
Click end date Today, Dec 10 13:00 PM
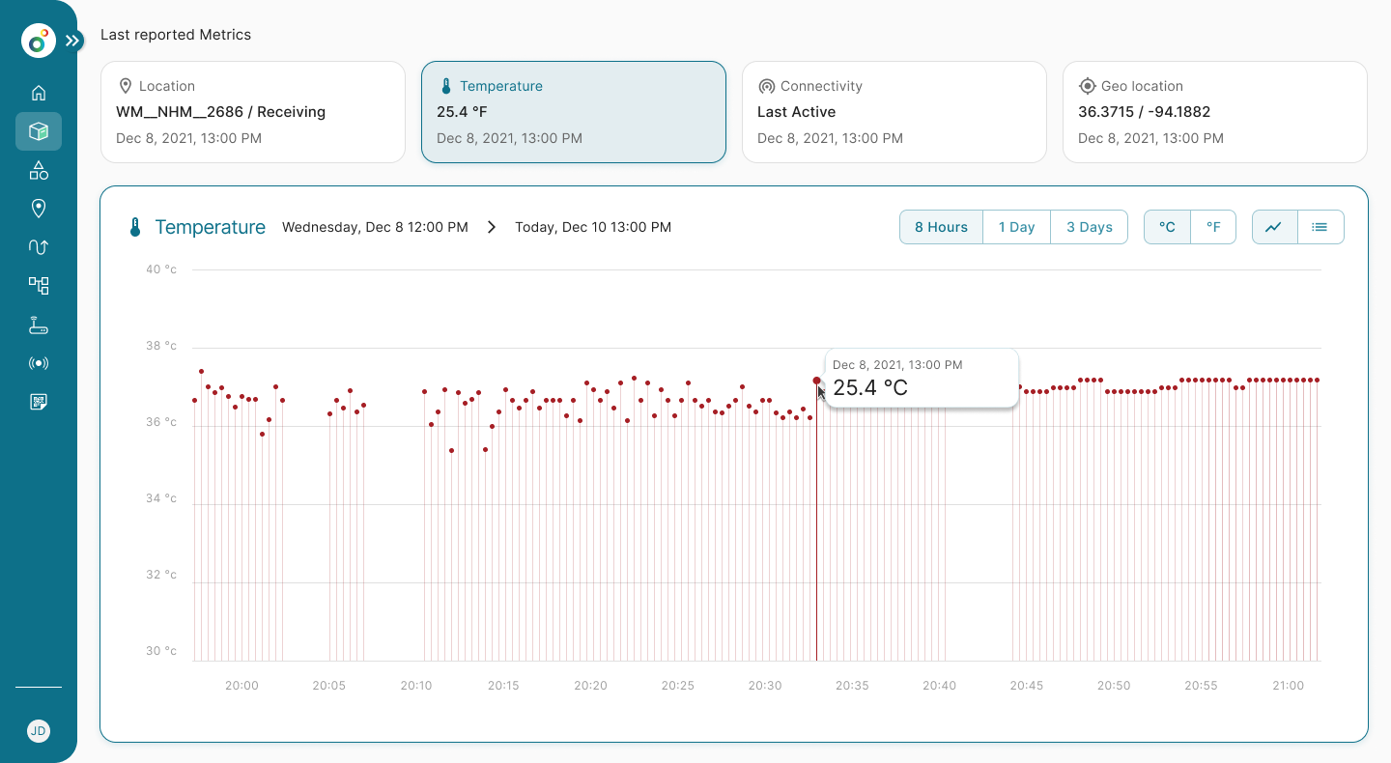coord(593,227)
